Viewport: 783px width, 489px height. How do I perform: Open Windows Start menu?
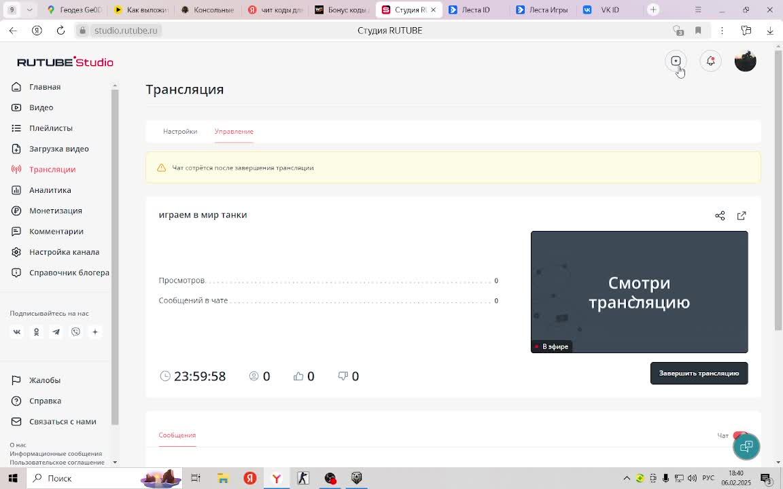(x=12, y=478)
